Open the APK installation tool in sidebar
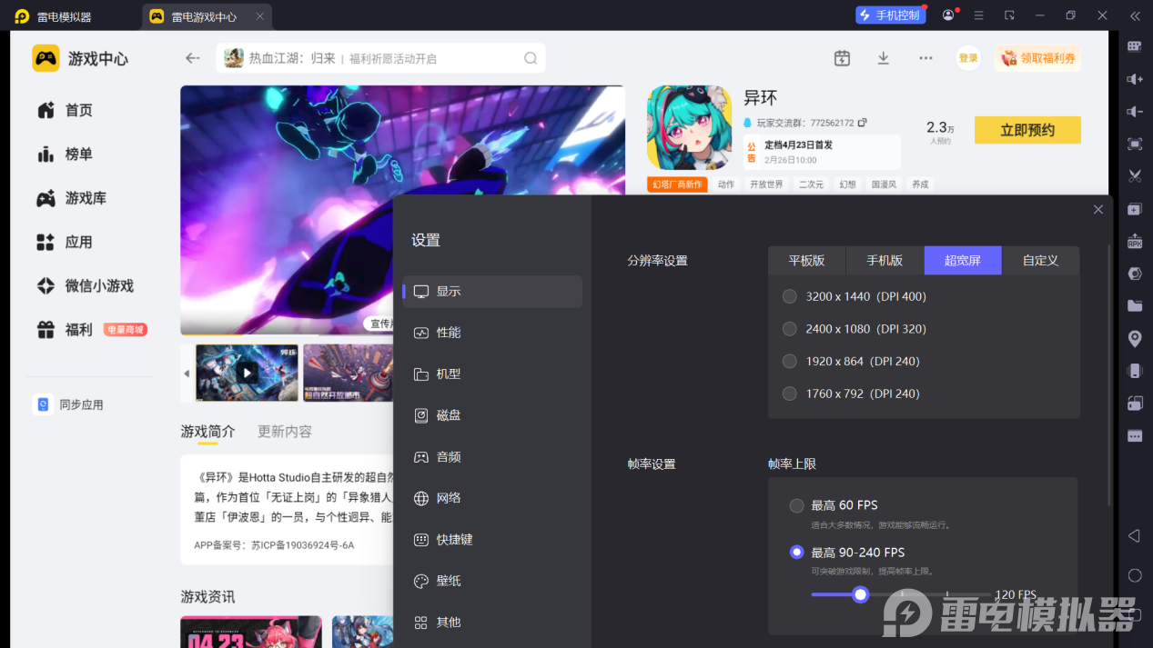The image size is (1153, 648). point(1134,241)
